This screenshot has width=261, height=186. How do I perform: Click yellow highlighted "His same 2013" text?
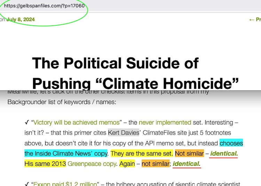click(x=45, y=163)
